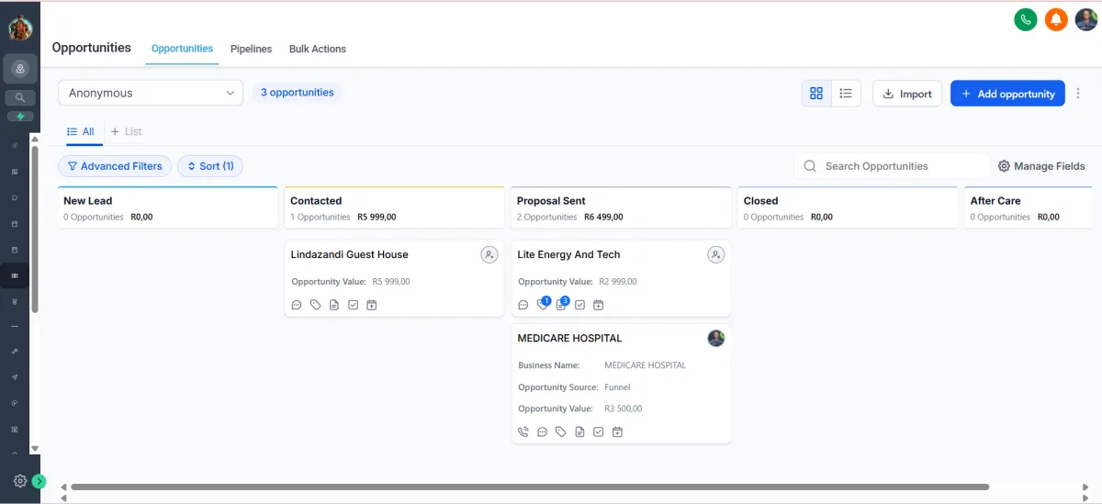The height and width of the screenshot is (504, 1102).
Task: Open the Sort (1) dropdown
Action: tap(210, 166)
